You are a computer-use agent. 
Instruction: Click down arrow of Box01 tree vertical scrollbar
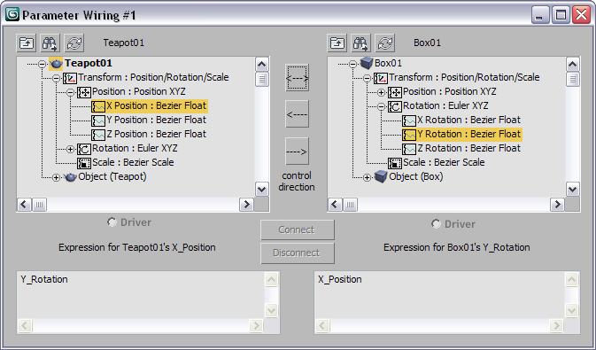[572, 189]
